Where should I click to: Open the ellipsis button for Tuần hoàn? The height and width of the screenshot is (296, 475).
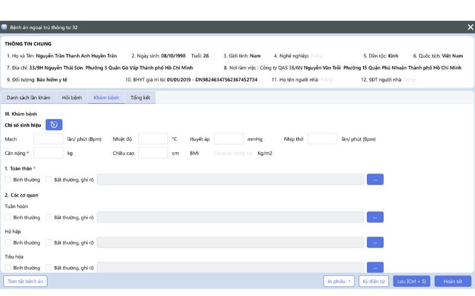pyautogui.click(x=375, y=217)
